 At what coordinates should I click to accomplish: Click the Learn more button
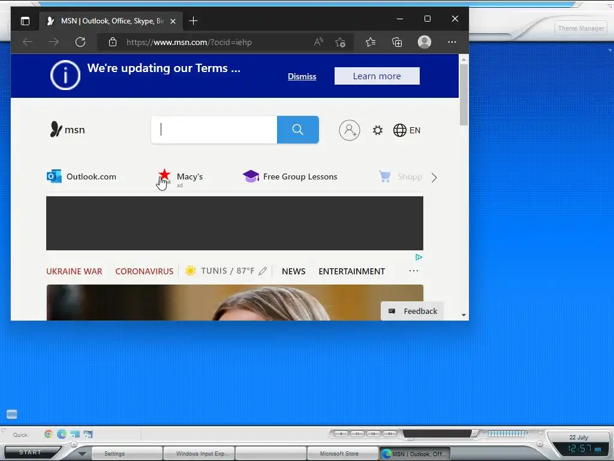[x=377, y=76]
